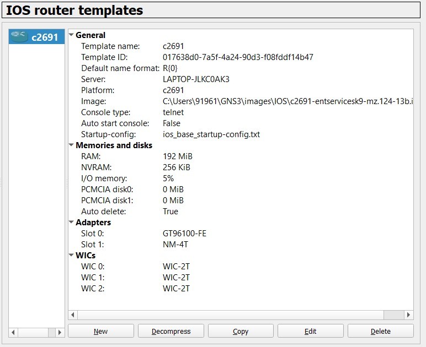Click template list scroll right arrow

tap(60, 332)
